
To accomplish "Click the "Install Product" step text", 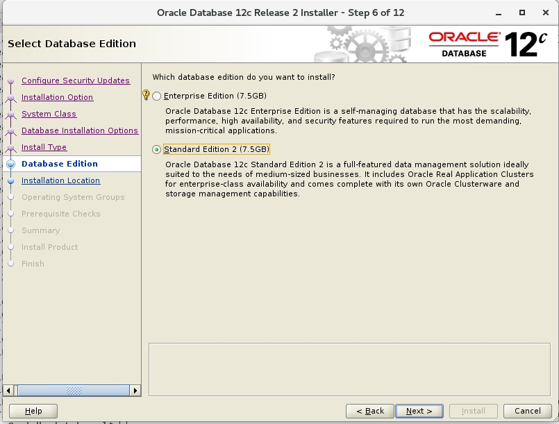I will (49, 247).
